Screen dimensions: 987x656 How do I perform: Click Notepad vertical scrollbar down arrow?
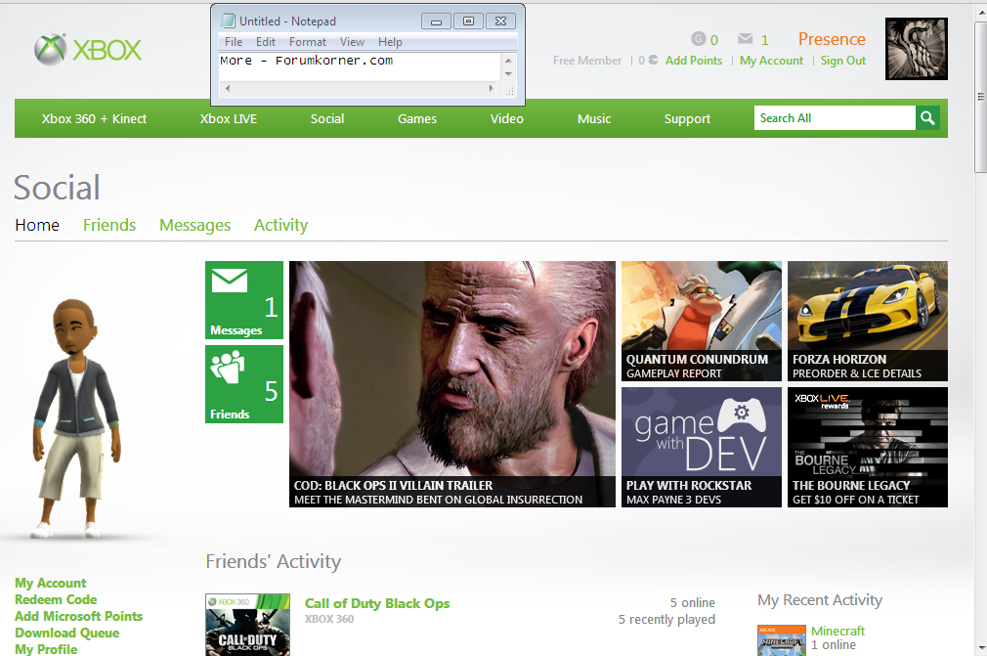pyautogui.click(x=508, y=74)
